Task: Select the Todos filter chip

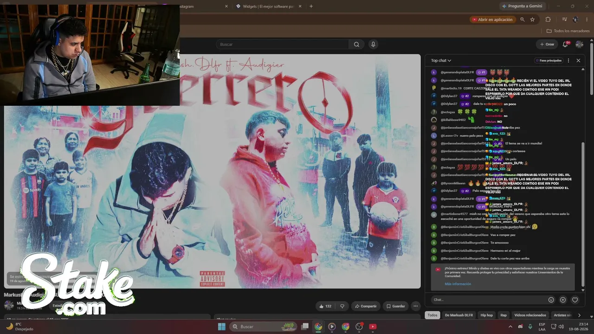Action: [433, 315]
